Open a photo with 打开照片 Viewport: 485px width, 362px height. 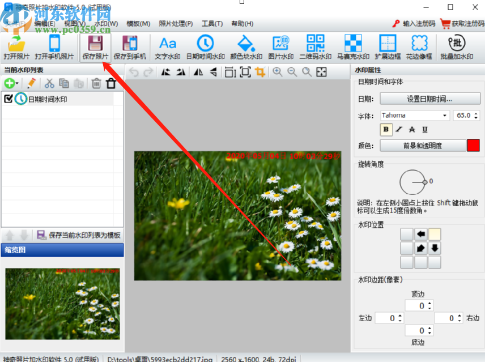[x=16, y=47]
